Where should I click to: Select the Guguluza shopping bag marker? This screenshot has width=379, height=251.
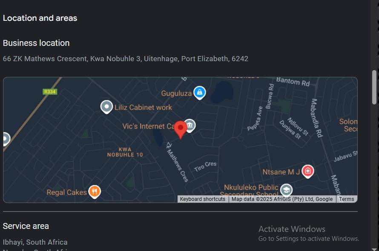pyautogui.click(x=199, y=92)
